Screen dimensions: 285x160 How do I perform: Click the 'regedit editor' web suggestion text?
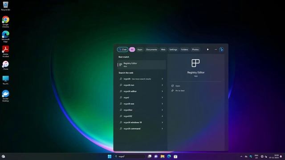[130, 91]
